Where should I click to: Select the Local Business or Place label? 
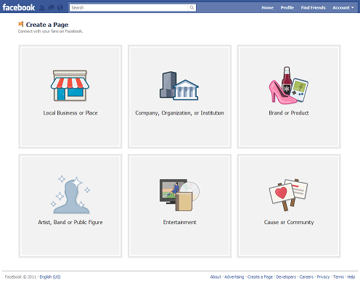pyautogui.click(x=70, y=113)
